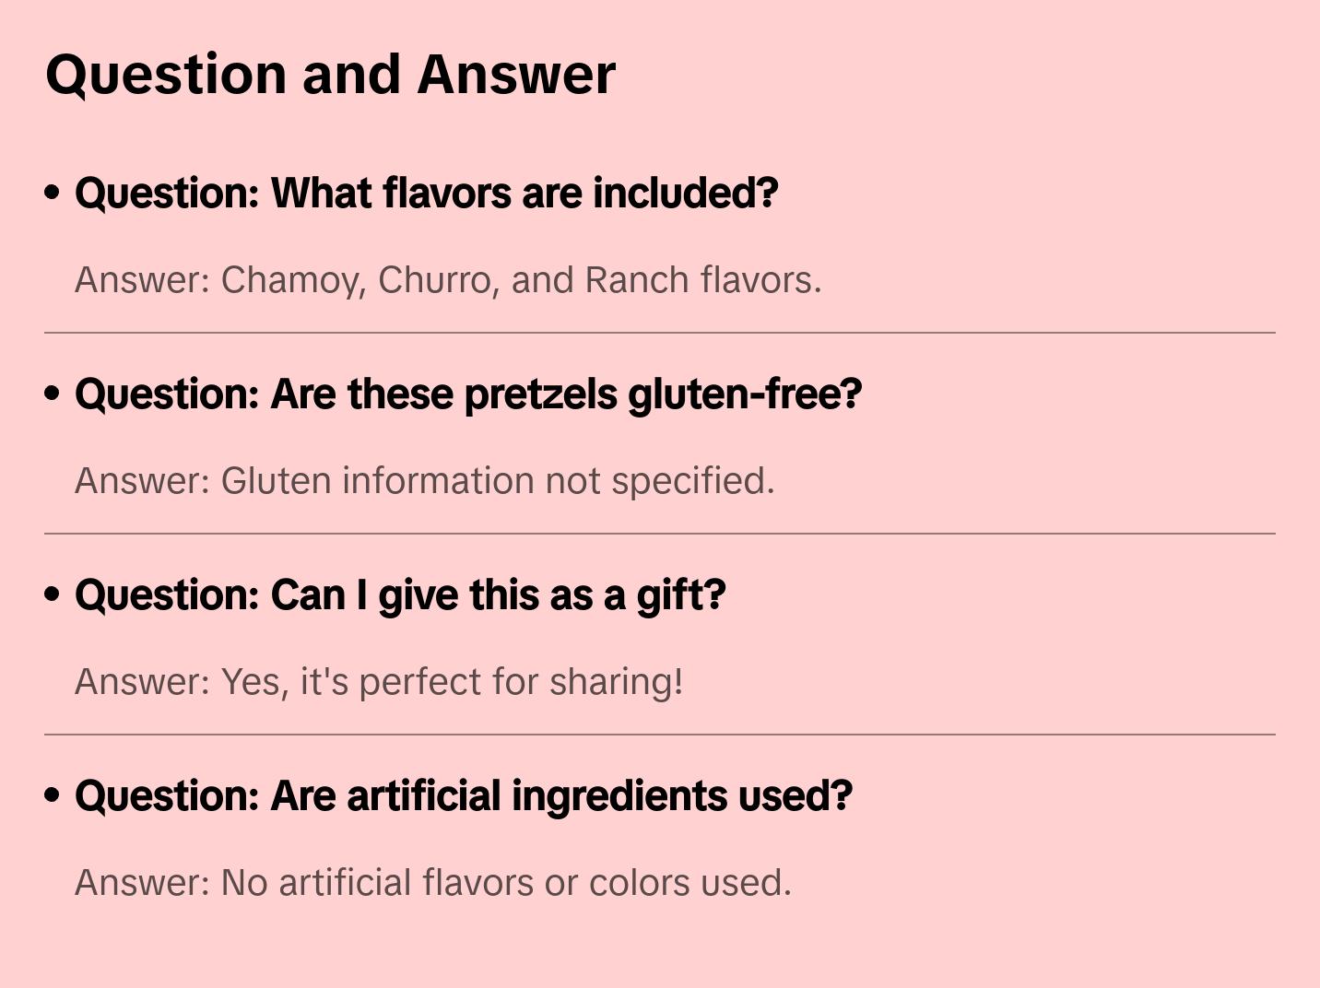Click the Chamoy, Churro, and Ranch answer
The height and width of the screenshot is (988, 1320).
pyautogui.click(x=448, y=280)
